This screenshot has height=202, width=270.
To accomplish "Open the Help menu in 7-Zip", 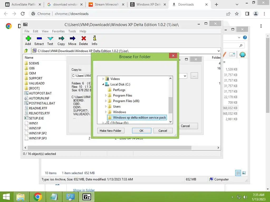I will click(83, 31).
